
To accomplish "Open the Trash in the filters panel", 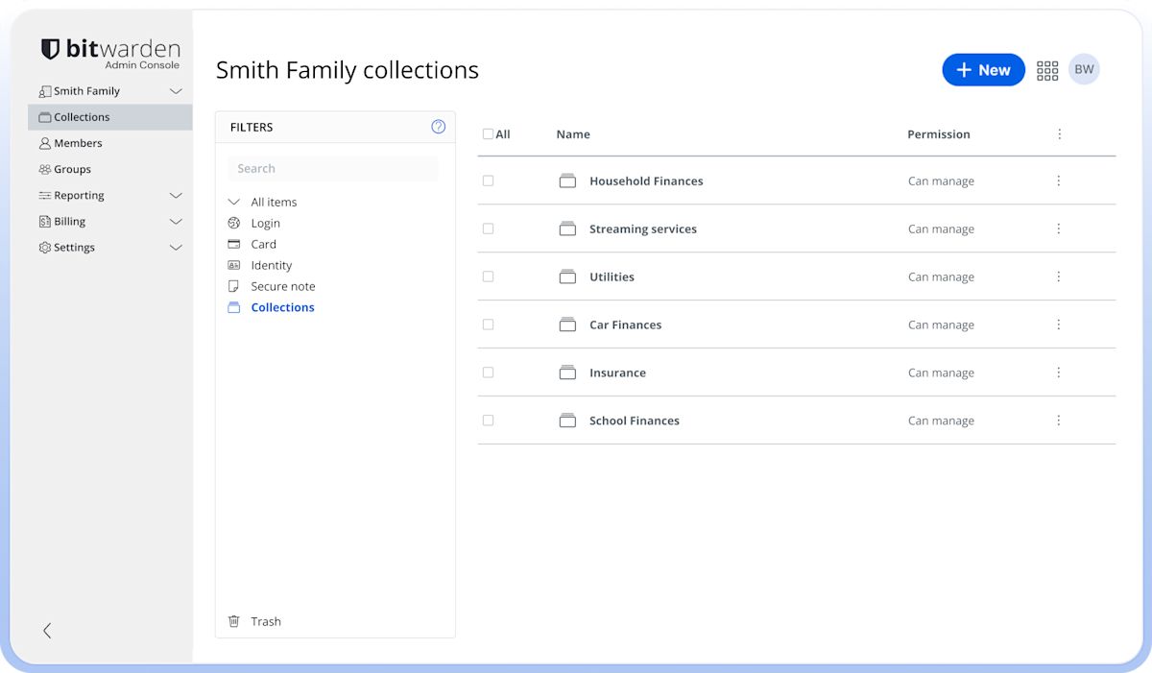I will (x=253, y=621).
